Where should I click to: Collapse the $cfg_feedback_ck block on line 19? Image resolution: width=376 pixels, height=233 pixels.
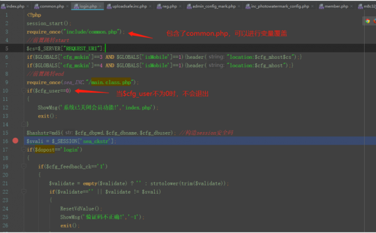click(24, 166)
